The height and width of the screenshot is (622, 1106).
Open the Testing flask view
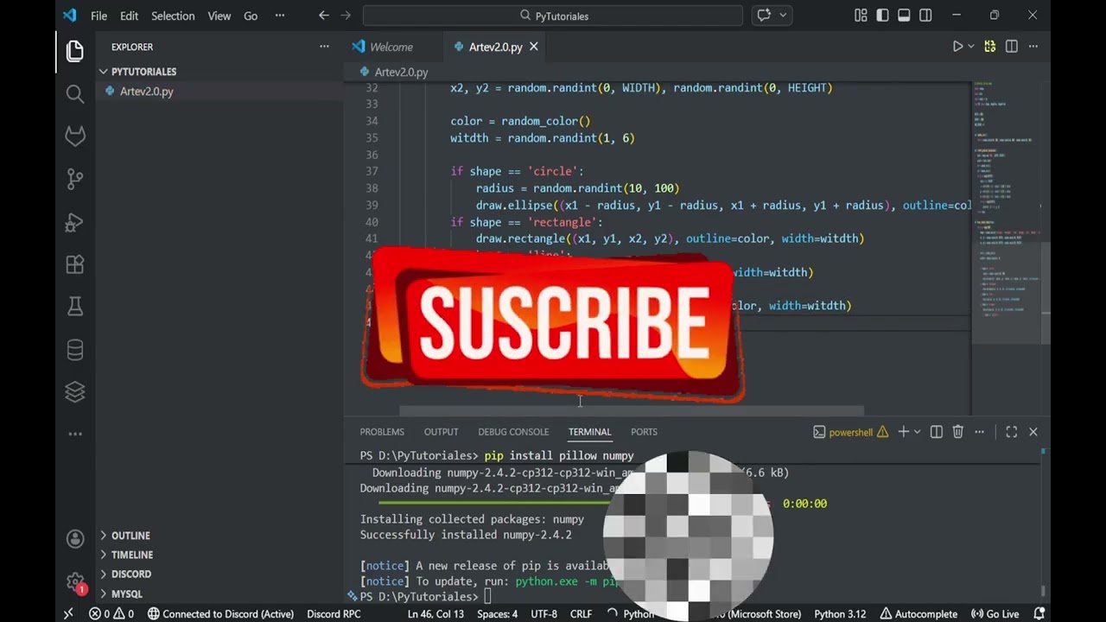click(75, 307)
